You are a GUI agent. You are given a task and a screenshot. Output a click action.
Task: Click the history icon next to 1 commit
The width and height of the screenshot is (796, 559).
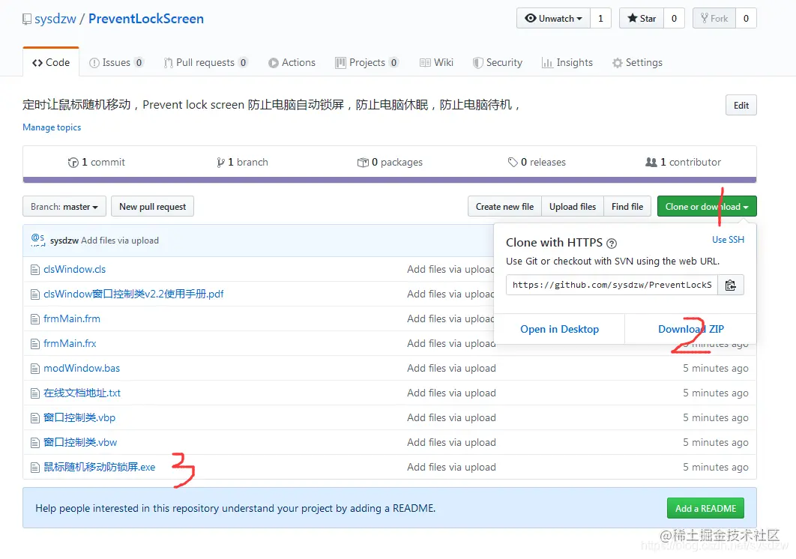pos(73,162)
